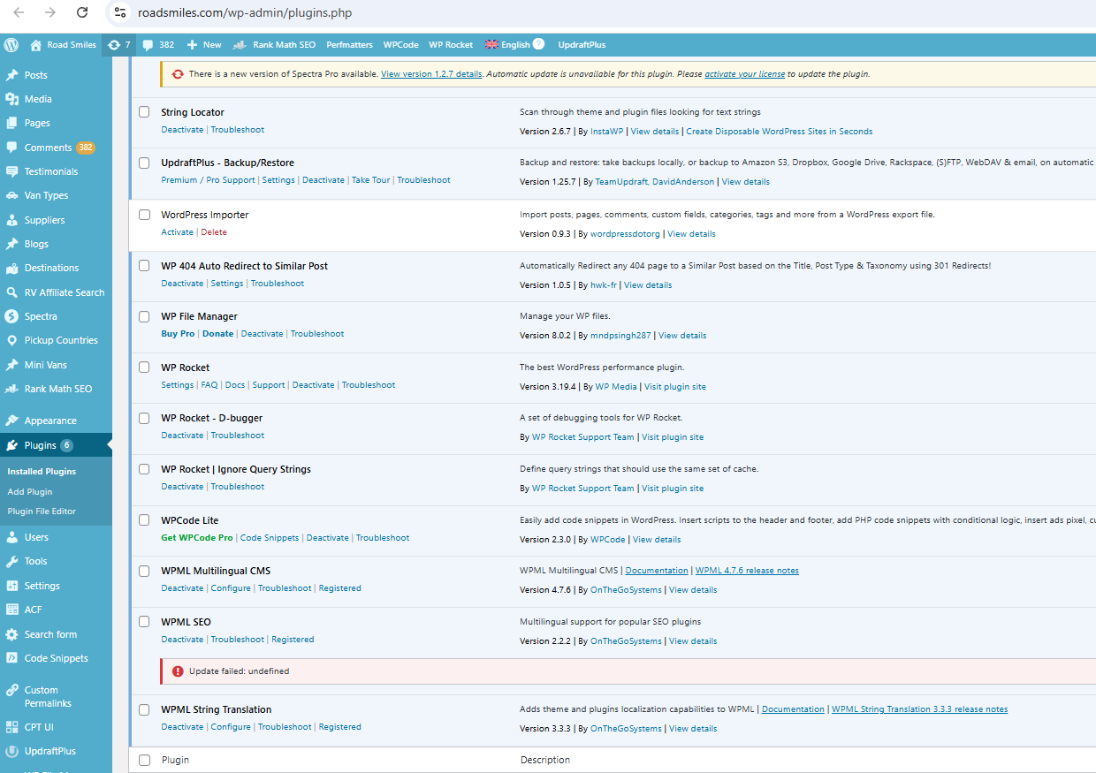Viewport: 1096px width, 773px height.
Task: Click the help icon beside English
Action: [538, 44]
